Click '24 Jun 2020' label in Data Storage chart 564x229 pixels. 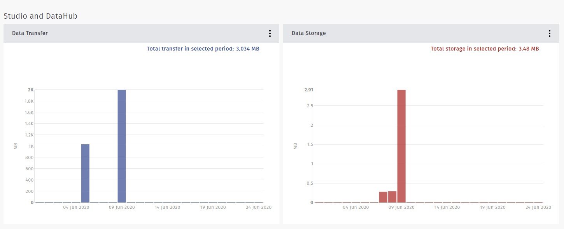(538, 208)
